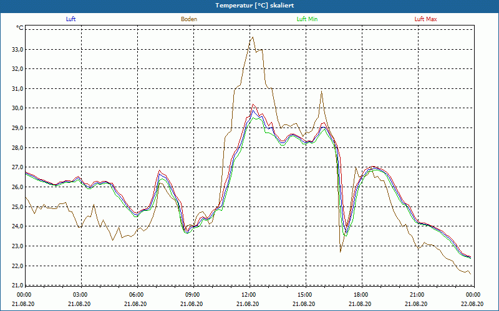Click the 31,0 y-axis value
499x311 pixels.
click(x=18, y=89)
